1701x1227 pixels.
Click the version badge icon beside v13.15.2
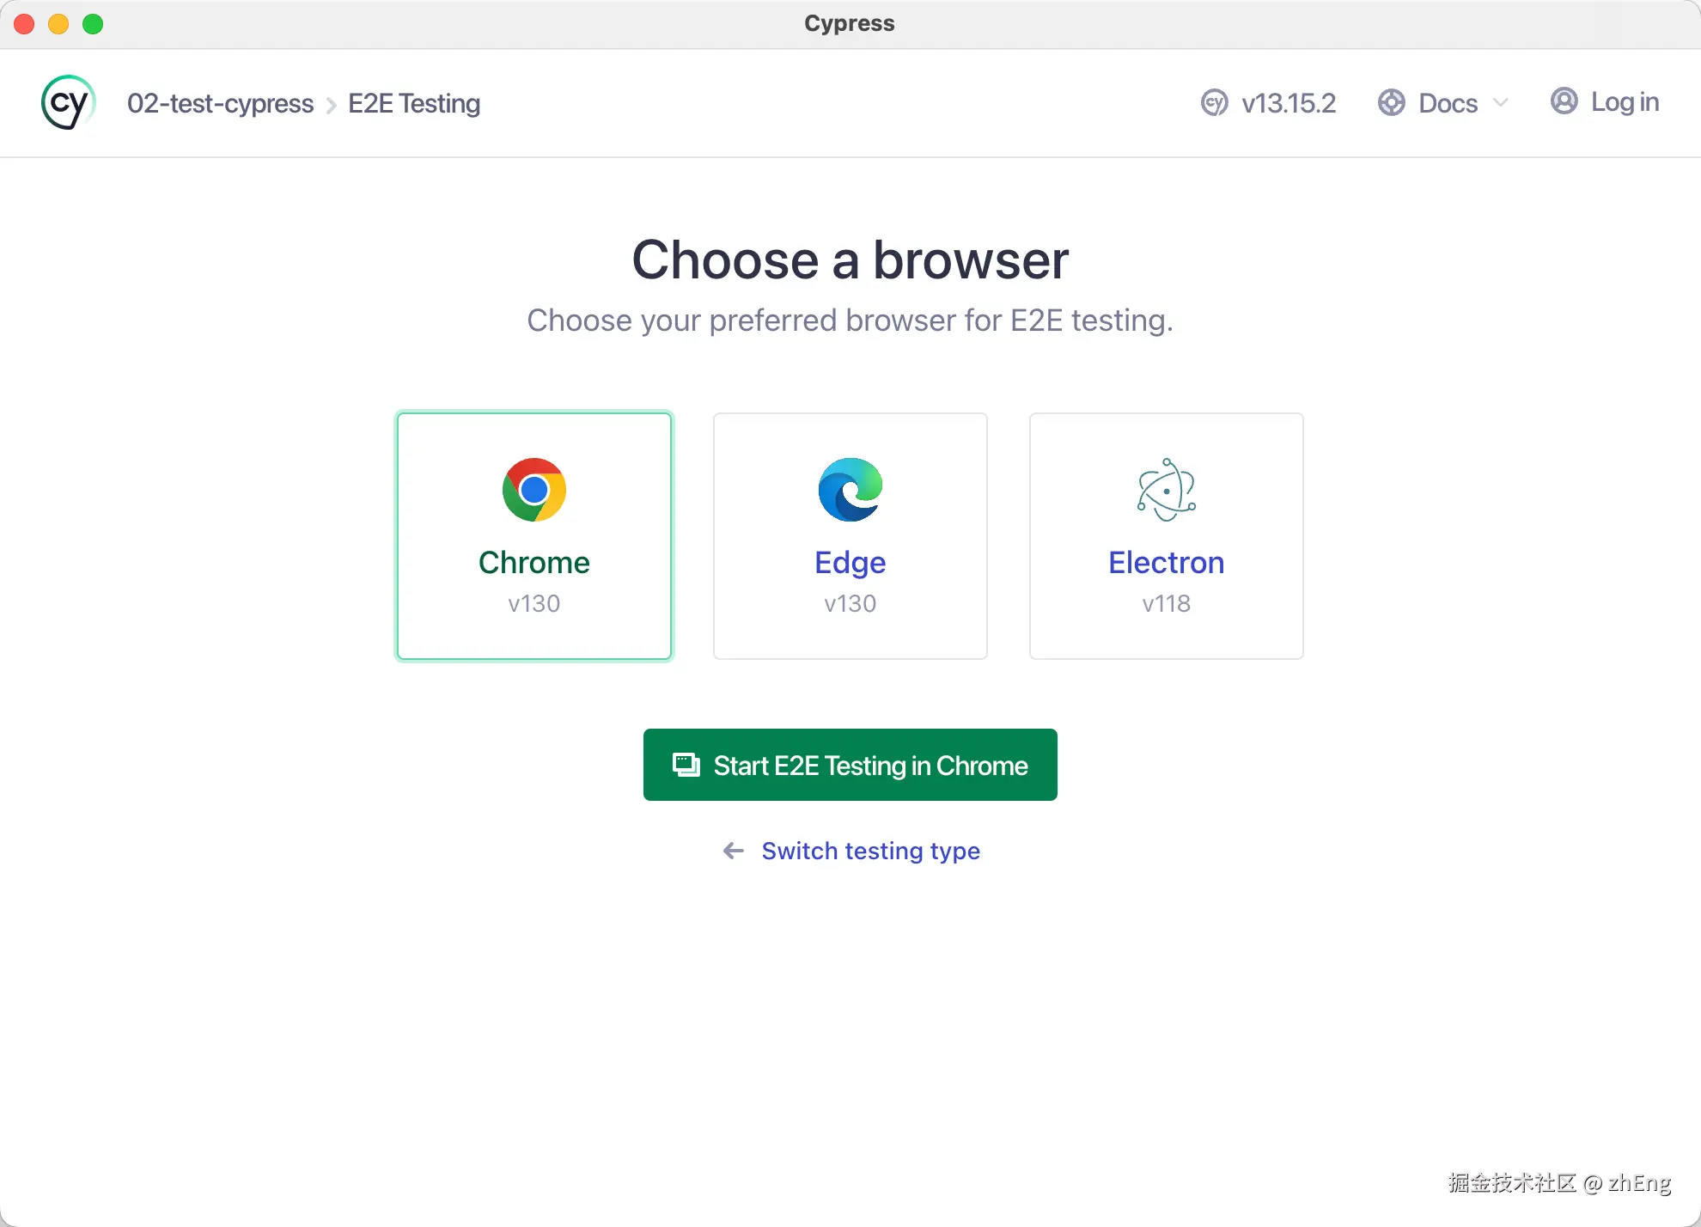[1214, 103]
